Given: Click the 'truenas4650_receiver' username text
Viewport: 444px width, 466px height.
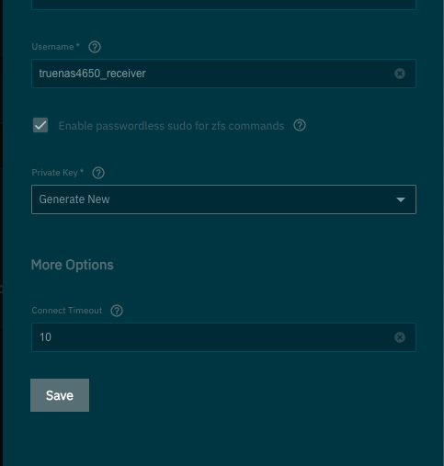Looking at the screenshot, I should point(92,74).
